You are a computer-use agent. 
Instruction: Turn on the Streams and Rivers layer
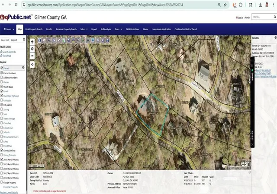click(x=2, y=137)
